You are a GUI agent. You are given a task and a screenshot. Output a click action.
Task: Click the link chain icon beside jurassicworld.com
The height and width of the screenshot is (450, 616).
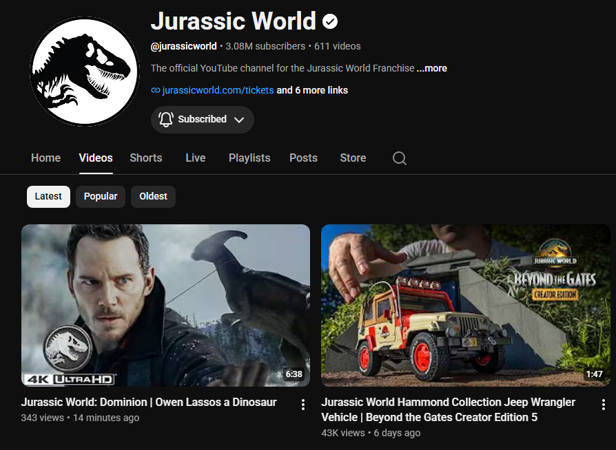(156, 90)
